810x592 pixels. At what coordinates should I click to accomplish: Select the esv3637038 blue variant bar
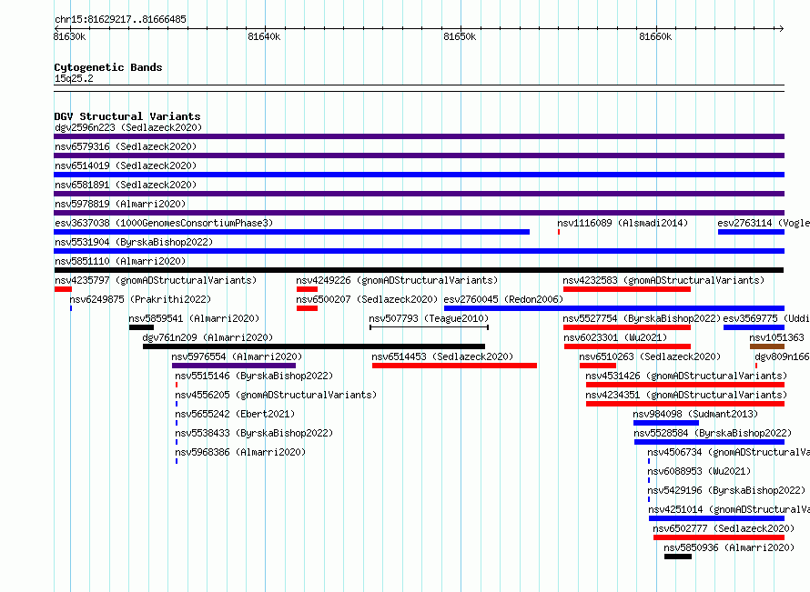292,232
